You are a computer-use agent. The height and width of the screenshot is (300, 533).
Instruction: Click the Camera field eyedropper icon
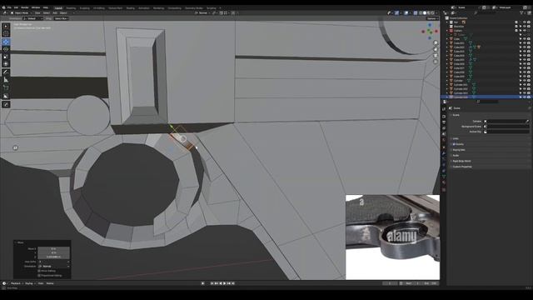click(x=527, y=121)
